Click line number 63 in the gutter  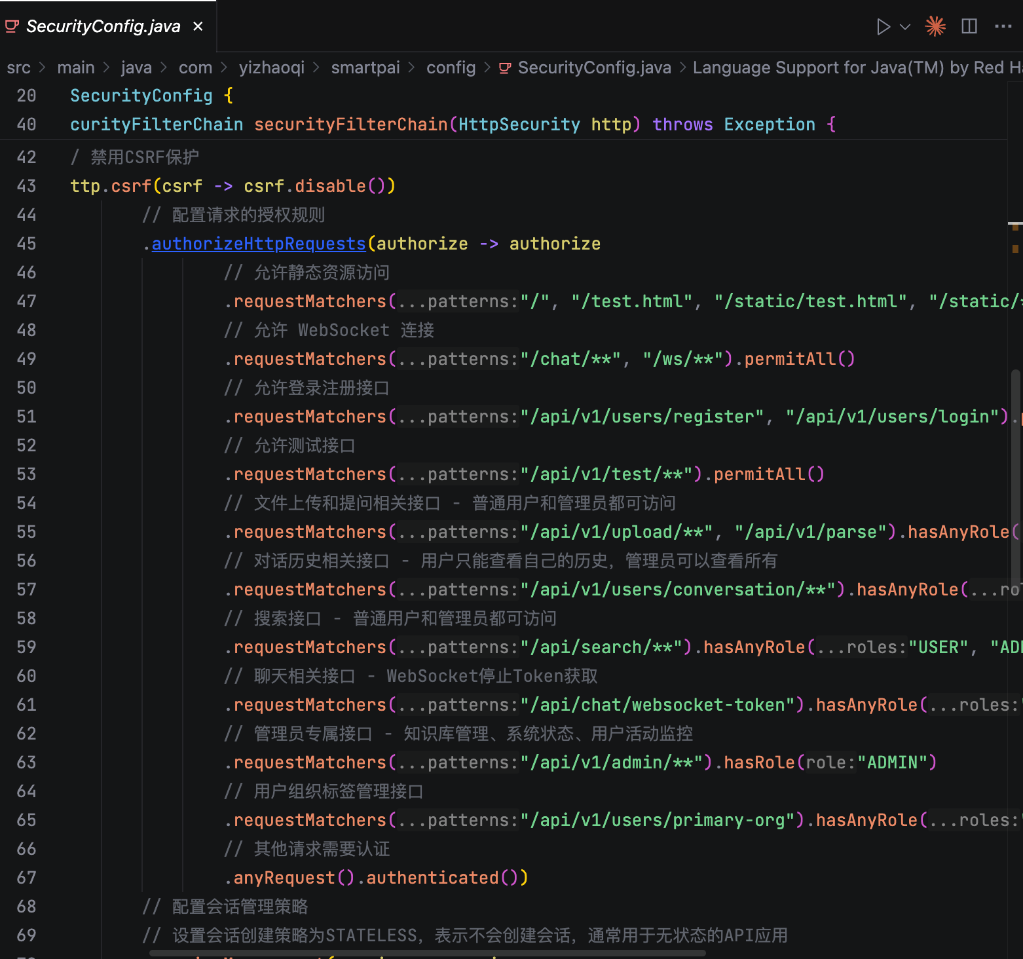tap(26, 762)
